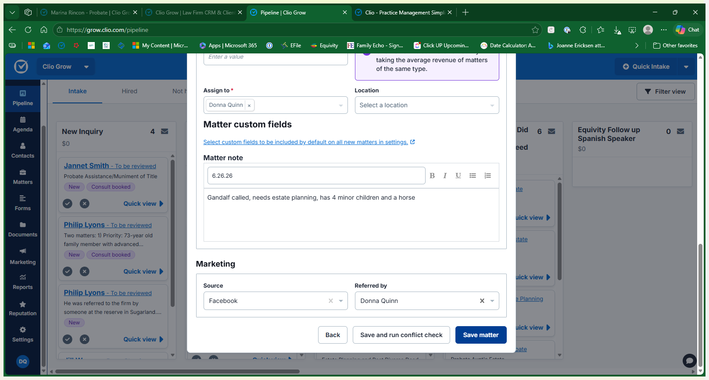Click the Filter view button
709x380 pixels.
(x=666, y=91)
